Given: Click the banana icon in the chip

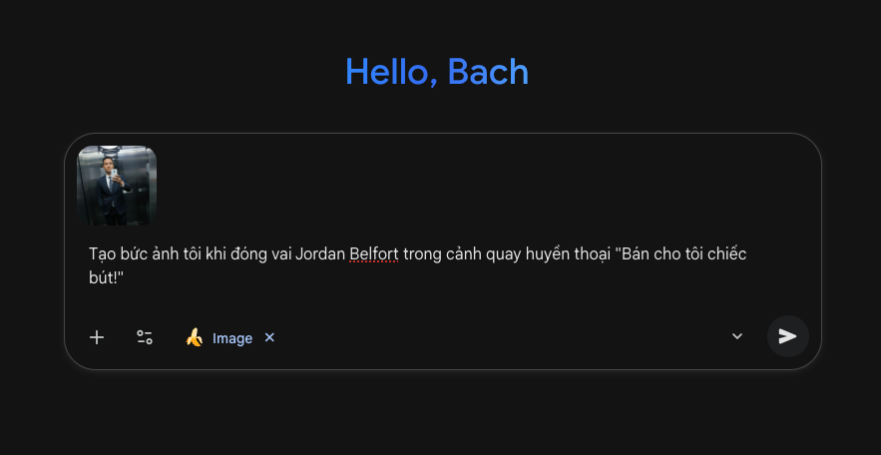Looking at the screenshot, I should 194,337.
